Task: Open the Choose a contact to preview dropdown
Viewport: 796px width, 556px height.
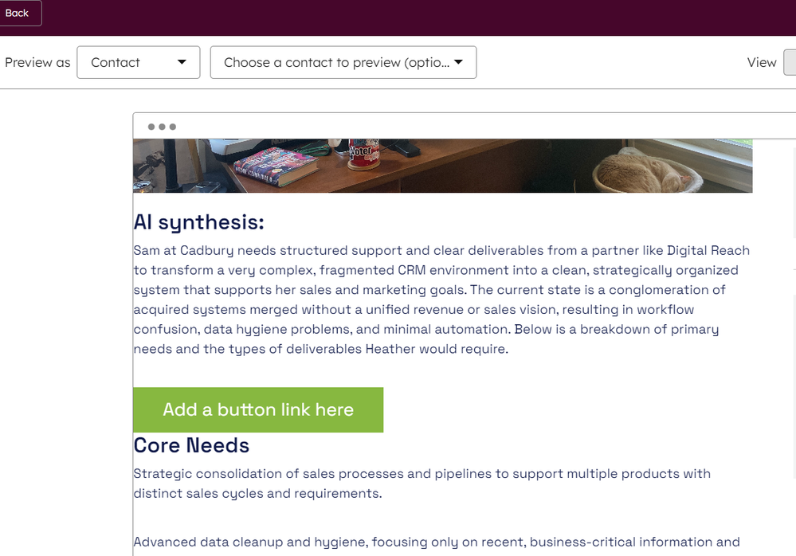Action: [x=343, y=62]
